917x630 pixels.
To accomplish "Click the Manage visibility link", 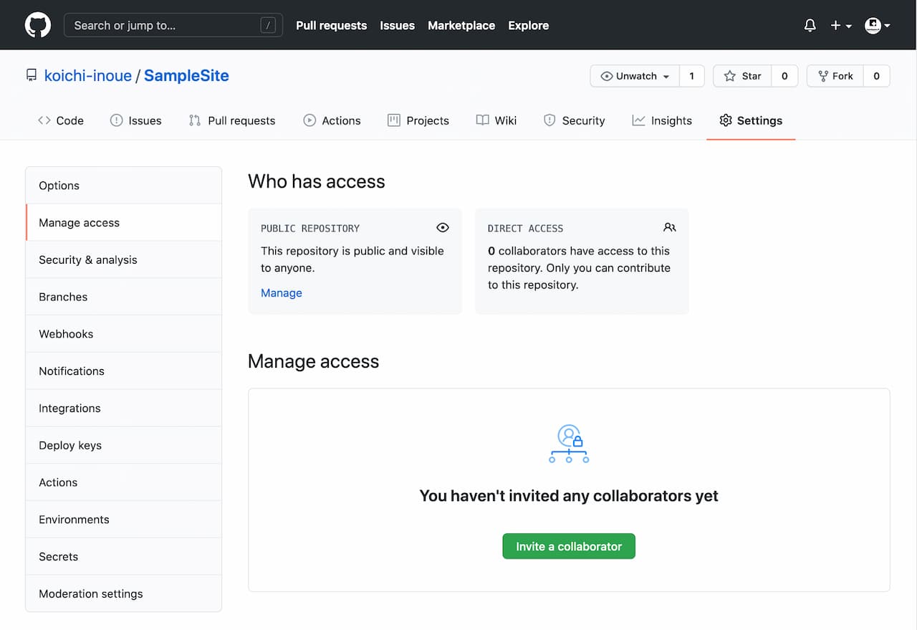I will pyautogui.click(x=282, y=293).
